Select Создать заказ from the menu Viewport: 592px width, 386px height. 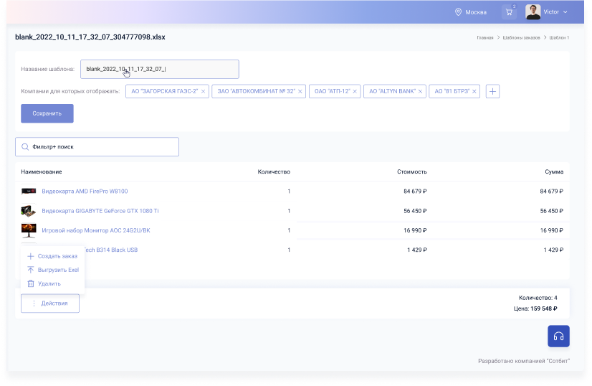[x=57, y=256]
